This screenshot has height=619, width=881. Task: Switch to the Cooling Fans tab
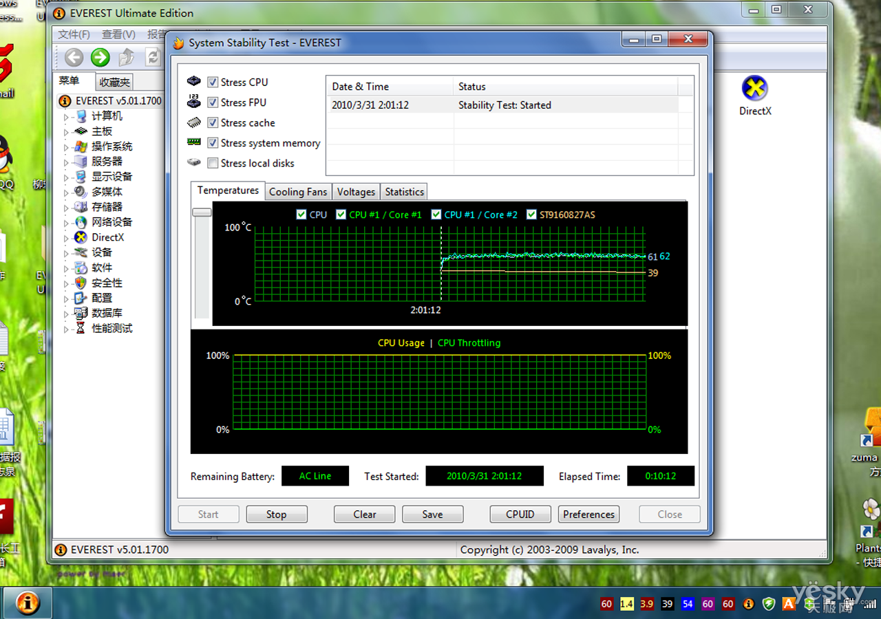click(297, 192)
